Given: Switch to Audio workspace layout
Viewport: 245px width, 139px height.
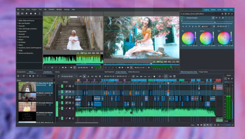Looking at the screenshot, I should 219,10.
